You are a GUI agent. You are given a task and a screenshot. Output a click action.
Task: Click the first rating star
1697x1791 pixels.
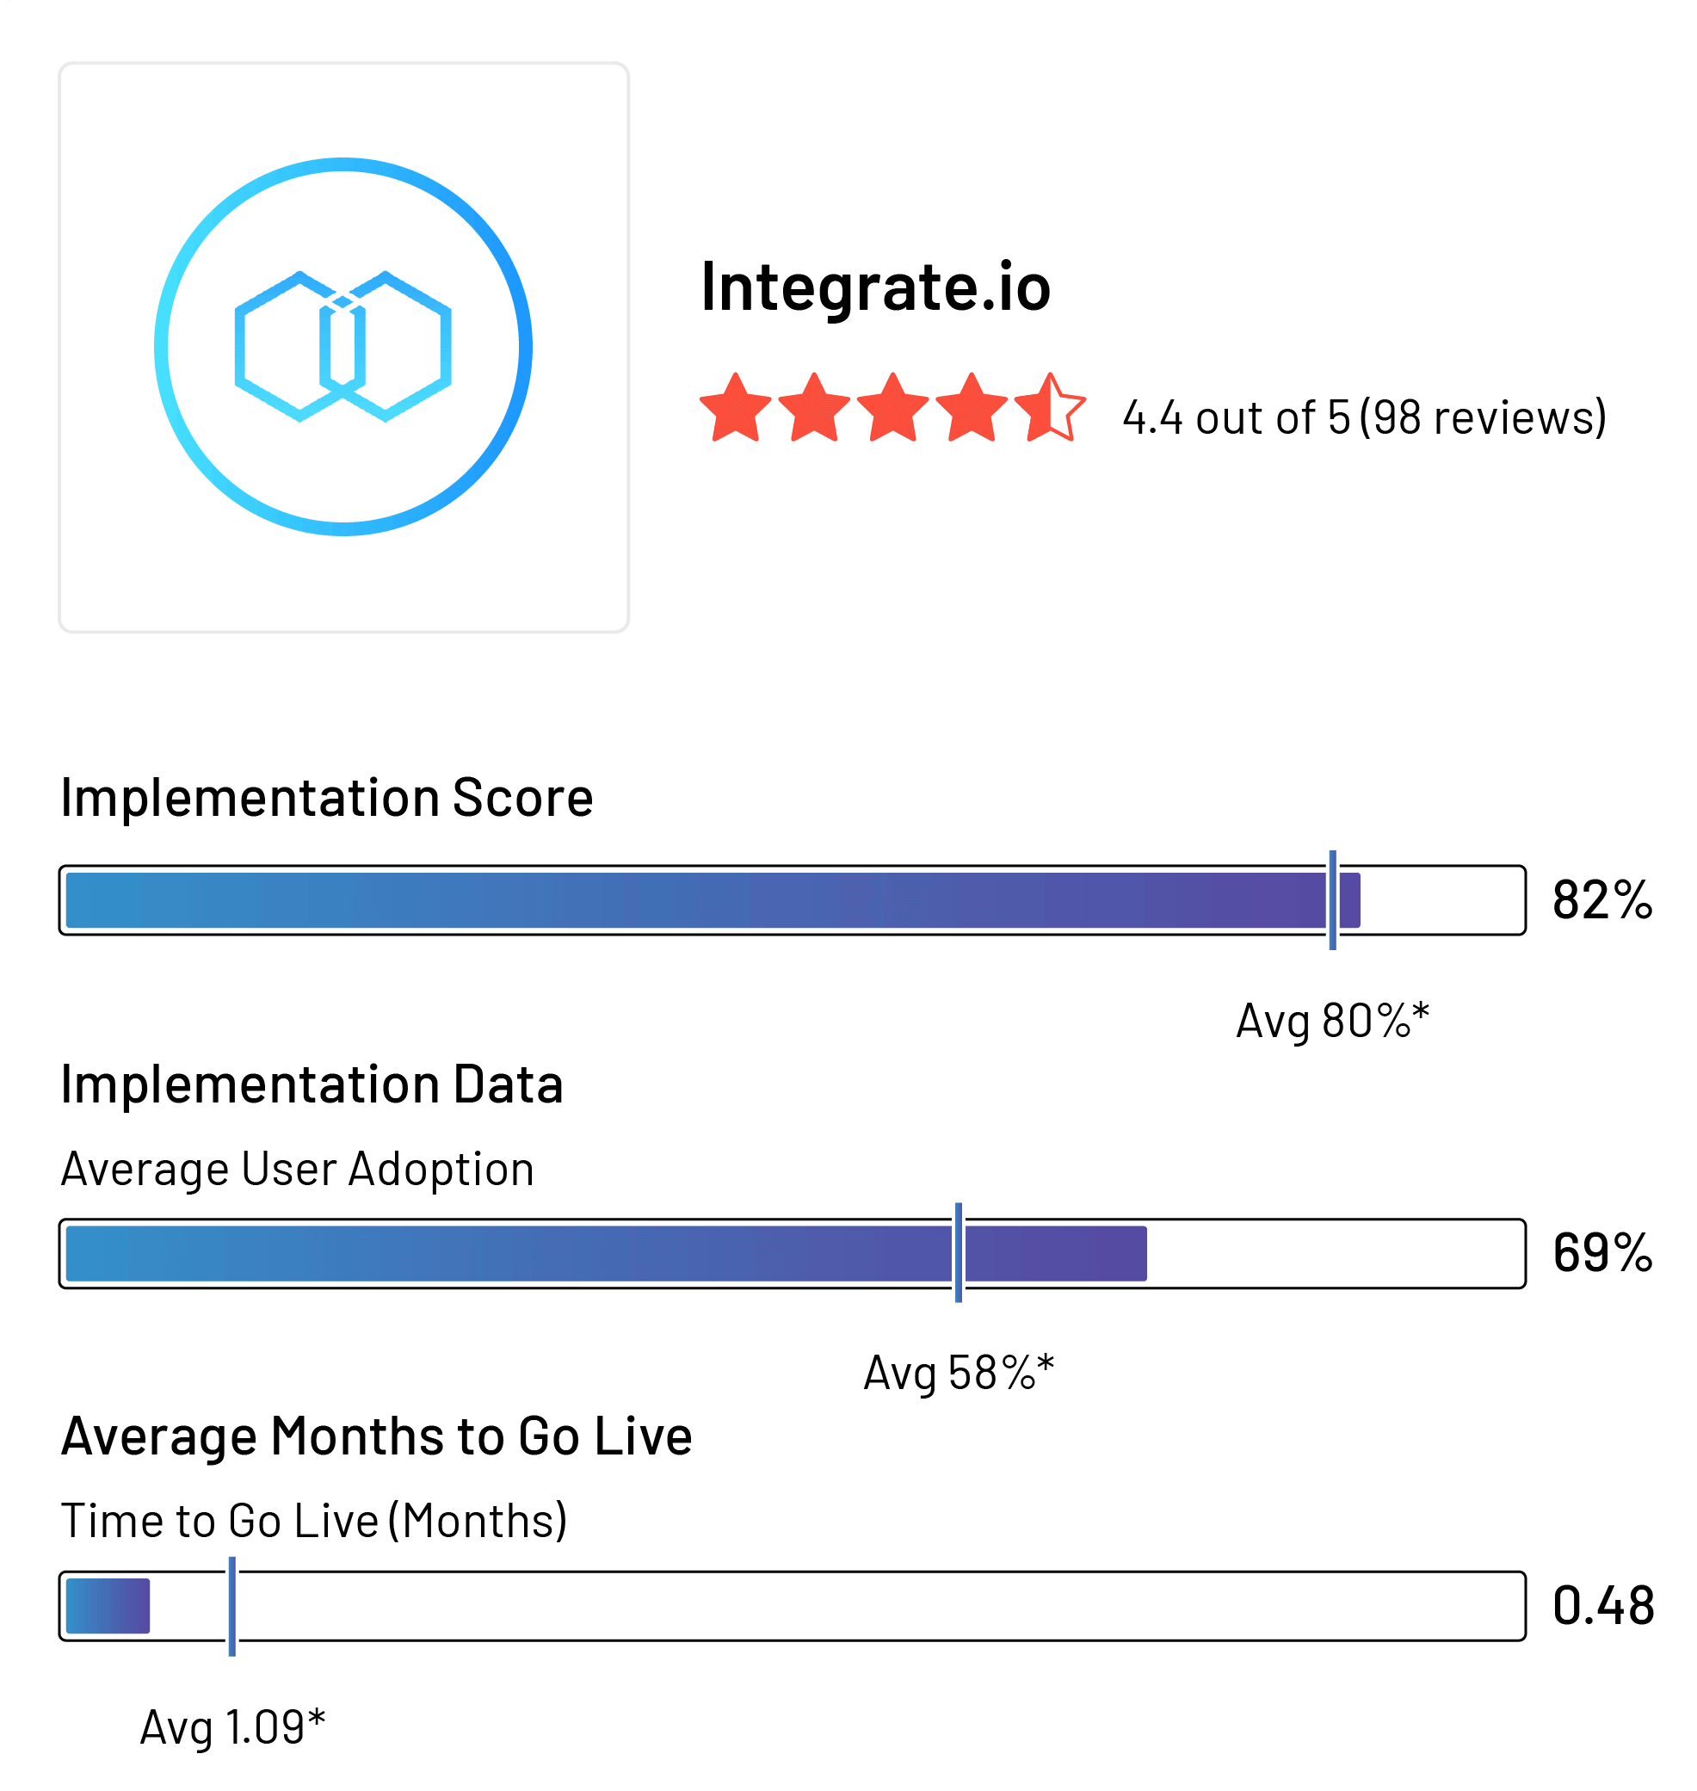click(x=736, y=409)
